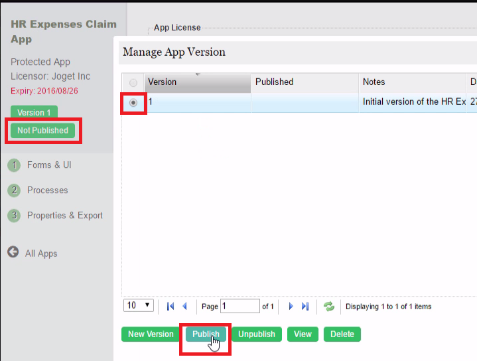
Task: Go to the first page of results
Action: pyautogui.click(x=170, y=306)
